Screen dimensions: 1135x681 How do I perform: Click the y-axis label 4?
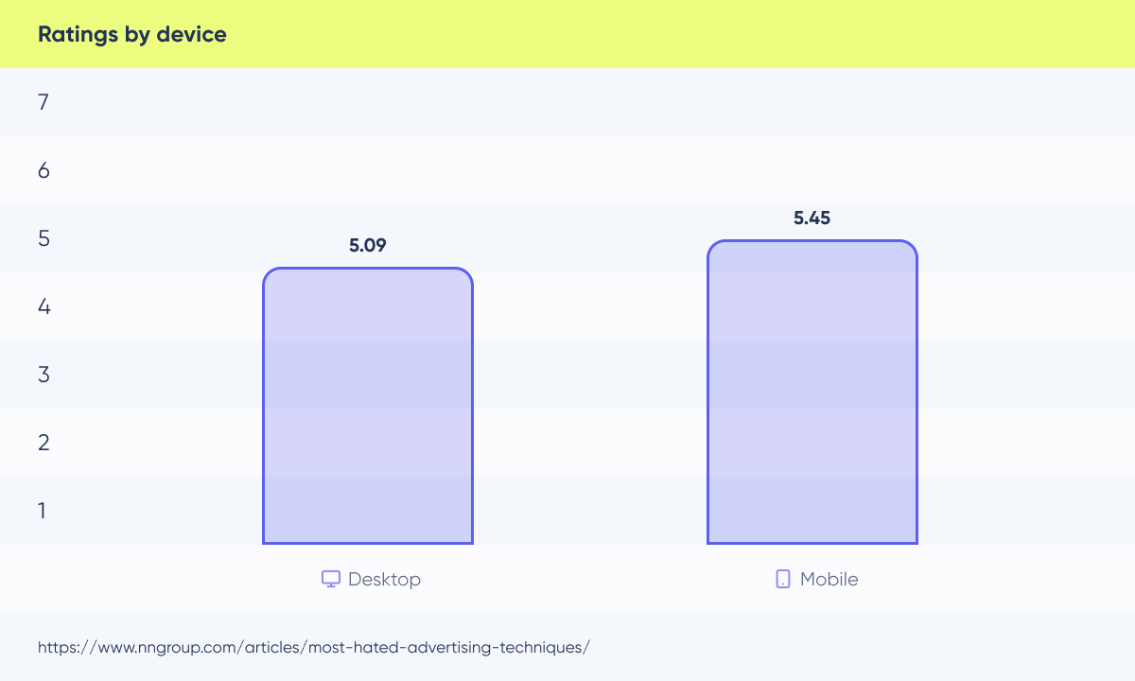(44, 306)
